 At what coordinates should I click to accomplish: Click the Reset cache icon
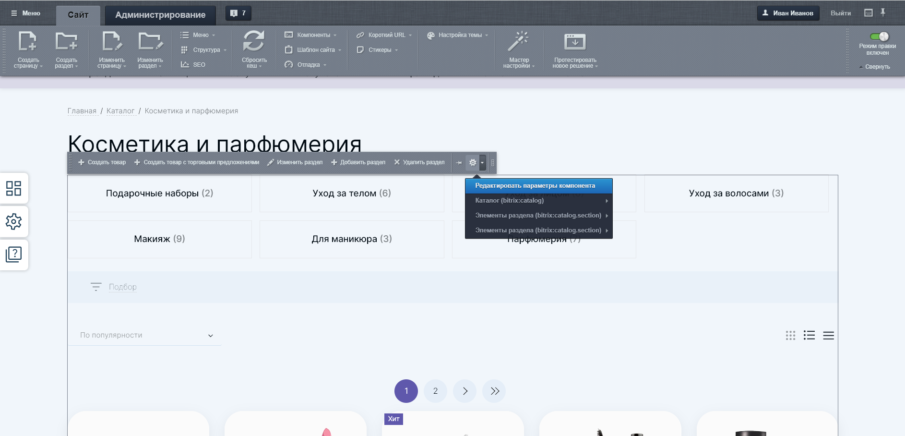point(253,42)
